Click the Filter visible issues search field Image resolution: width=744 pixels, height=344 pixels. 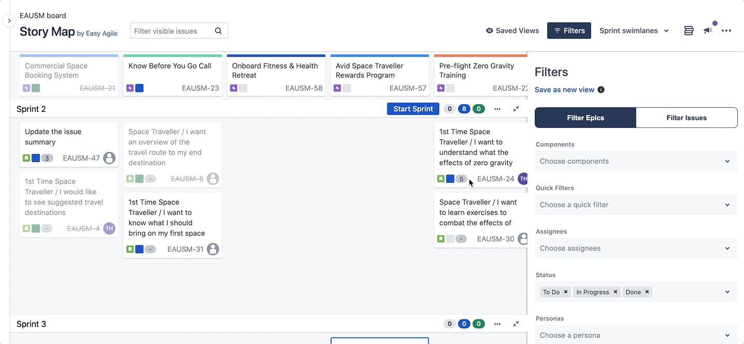[171, 31]
